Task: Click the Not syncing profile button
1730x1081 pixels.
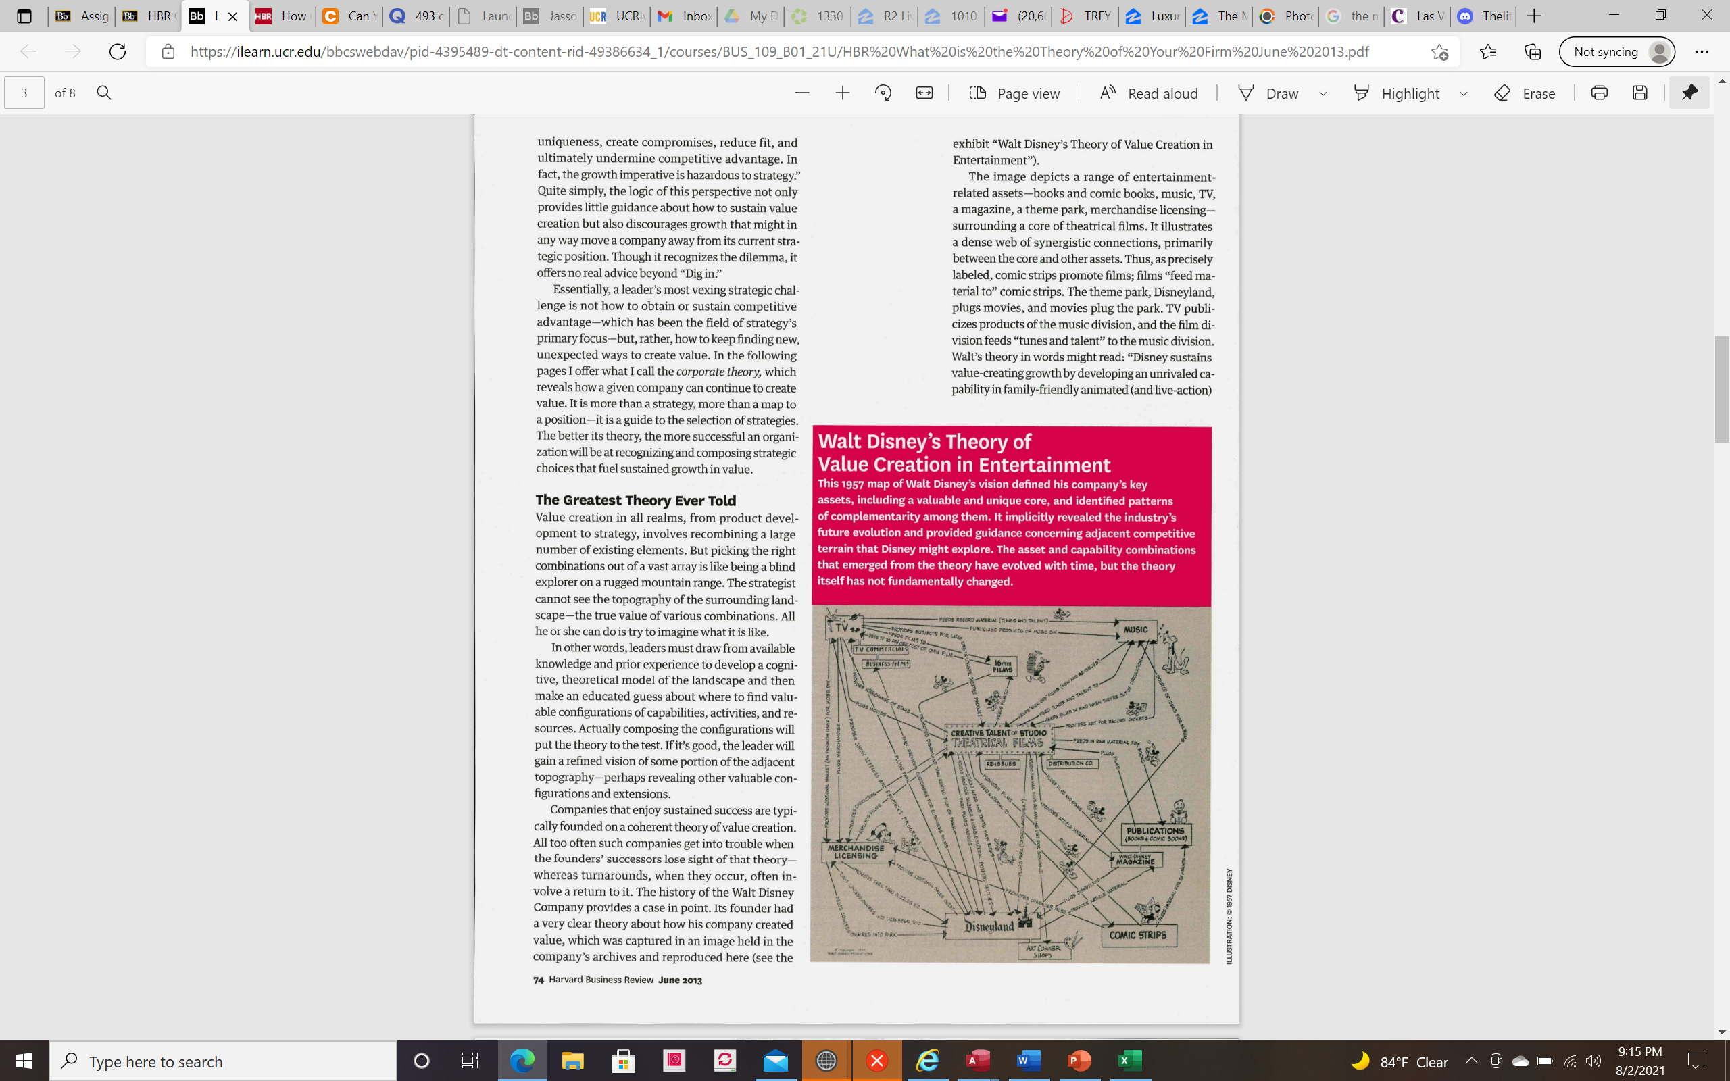Action: click(1616, 51)
